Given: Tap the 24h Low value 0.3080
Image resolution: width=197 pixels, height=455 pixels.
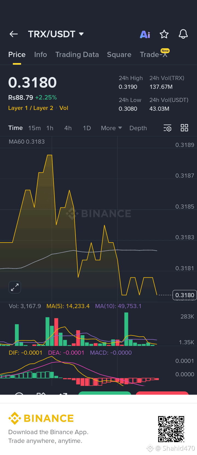Looking at the screenshot, I should tap(128, 109).
